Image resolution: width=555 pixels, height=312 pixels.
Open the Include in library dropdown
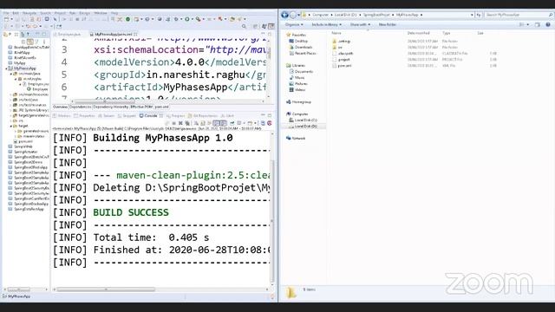coord(326,25)
